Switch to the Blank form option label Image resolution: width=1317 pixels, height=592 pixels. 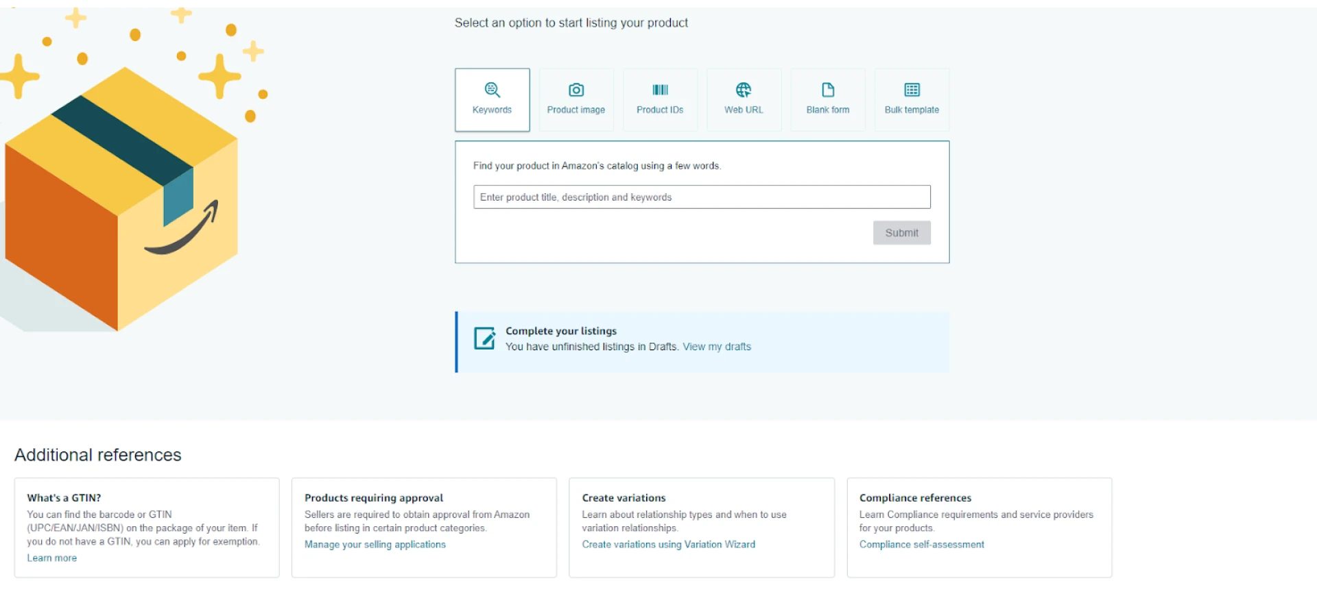click(x=828, y=110)
